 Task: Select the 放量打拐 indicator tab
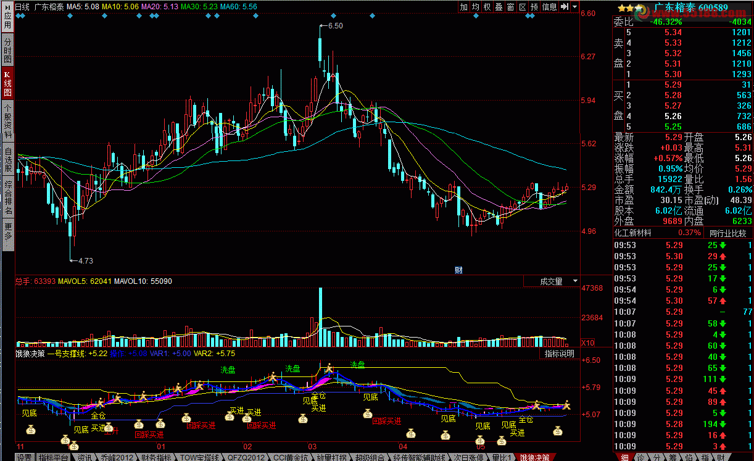(331, 457)
